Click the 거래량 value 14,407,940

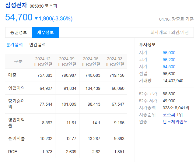pos(173,81)
